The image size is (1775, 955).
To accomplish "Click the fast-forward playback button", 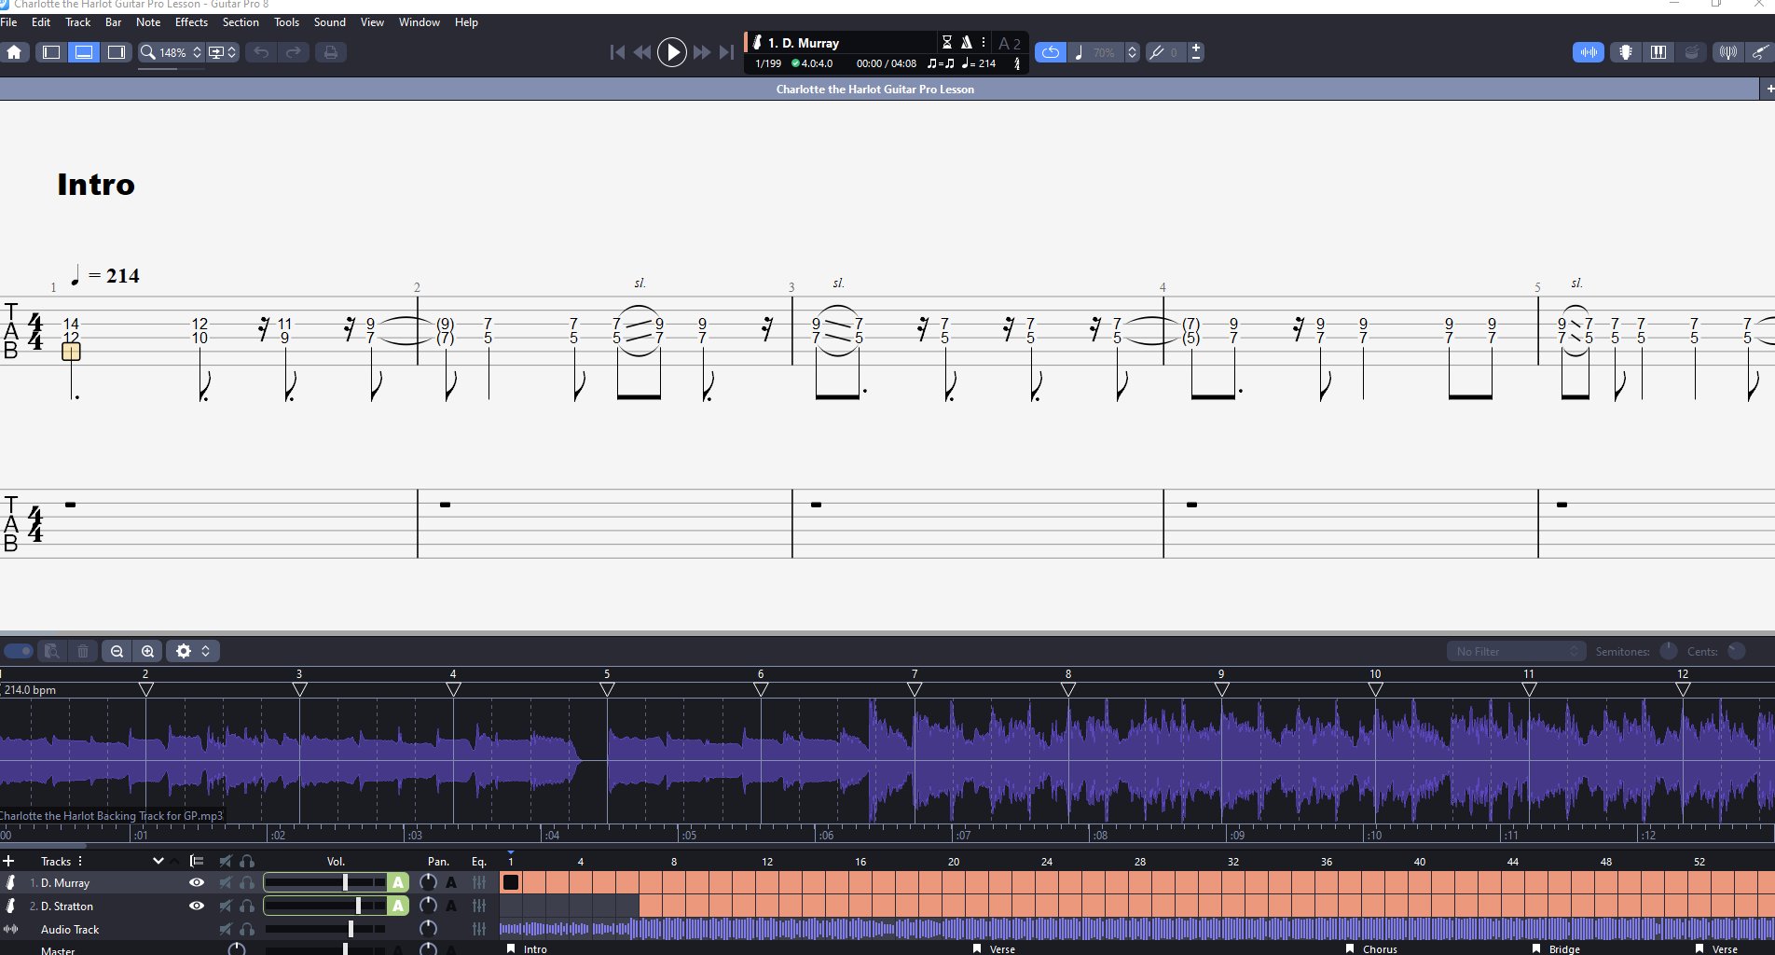I will coord(702,52).
